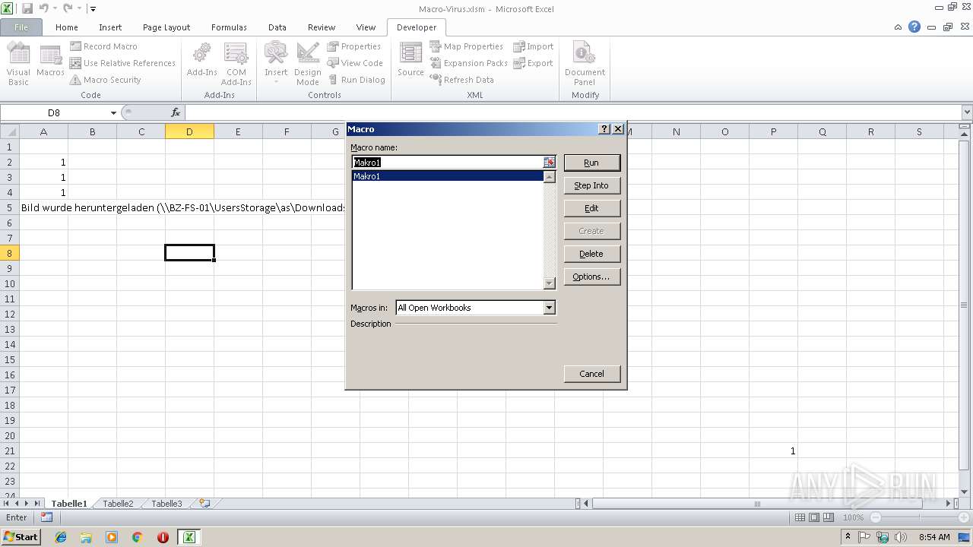The width and height of the screenshot is (973, 547).
Task: Open macro Options...
Action: 591,277
